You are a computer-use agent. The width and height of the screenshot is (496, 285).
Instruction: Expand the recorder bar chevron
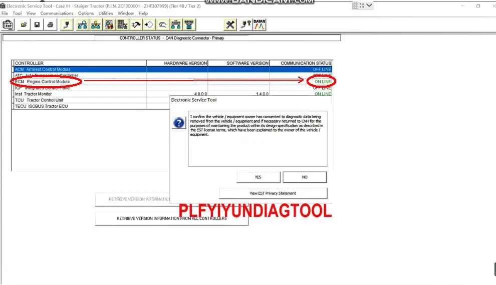click(369, 6)
